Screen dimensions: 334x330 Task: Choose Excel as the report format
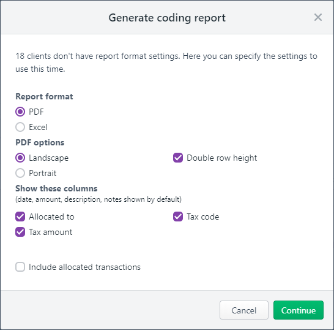[x=20, y=127]
